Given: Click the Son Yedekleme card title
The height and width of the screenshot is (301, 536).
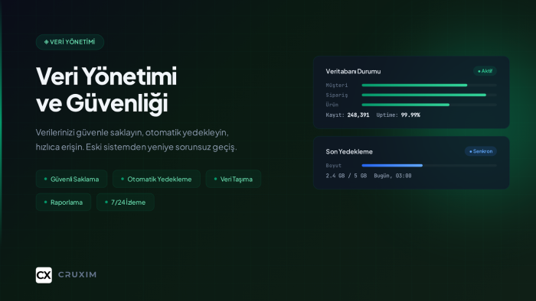Looking at the screenshot, I should 349,151.
